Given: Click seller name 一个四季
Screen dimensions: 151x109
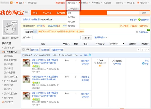Looking at the screenshot, I should tap(84, 55).
